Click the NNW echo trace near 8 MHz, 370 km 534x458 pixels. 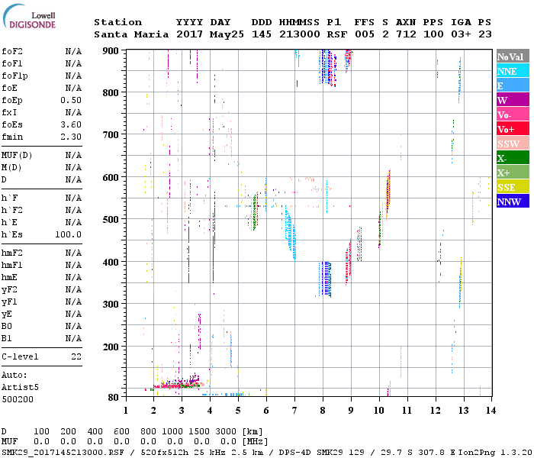[327, 279]
